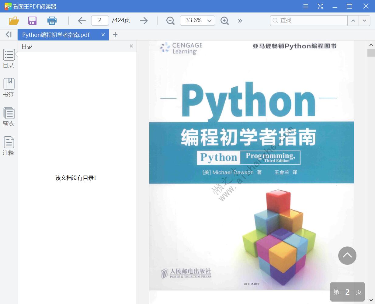Open a file with the folder icon

(14, 21)
